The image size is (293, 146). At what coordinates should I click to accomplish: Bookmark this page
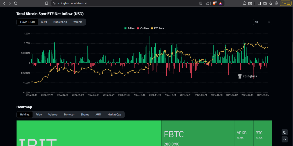(47, 3)
